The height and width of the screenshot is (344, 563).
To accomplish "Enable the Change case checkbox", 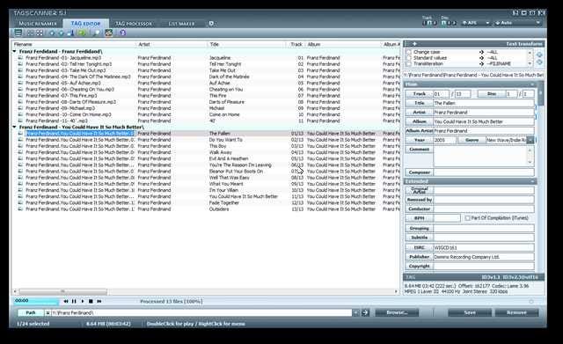I will click(408, 52).
